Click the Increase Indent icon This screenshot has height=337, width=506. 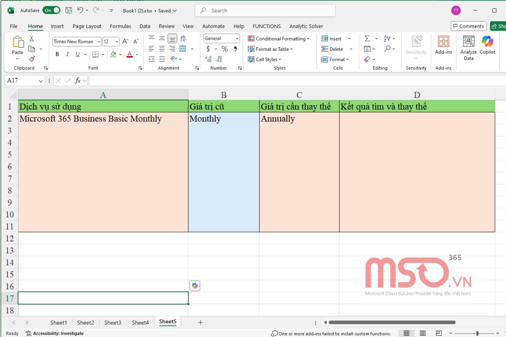162,59
